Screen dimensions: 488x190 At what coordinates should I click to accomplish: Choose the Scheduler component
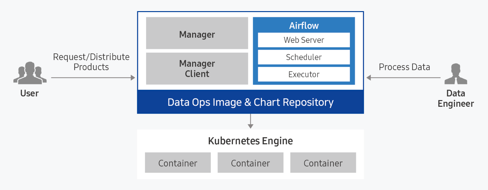[304, 57]
